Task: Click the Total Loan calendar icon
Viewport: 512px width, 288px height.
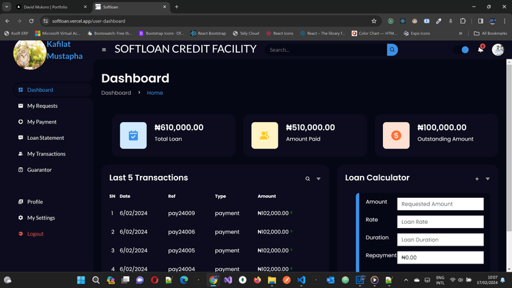Action: [133, 135]
